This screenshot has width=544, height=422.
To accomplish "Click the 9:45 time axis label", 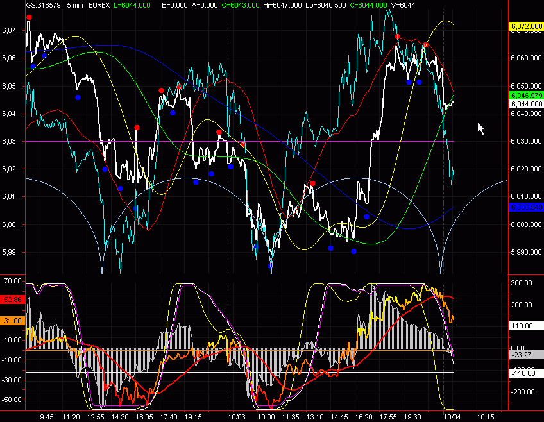I will point(47,417).
